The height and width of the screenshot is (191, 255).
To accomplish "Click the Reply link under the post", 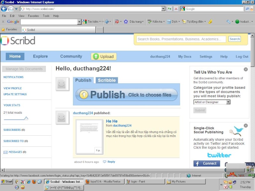I will 111,162.
